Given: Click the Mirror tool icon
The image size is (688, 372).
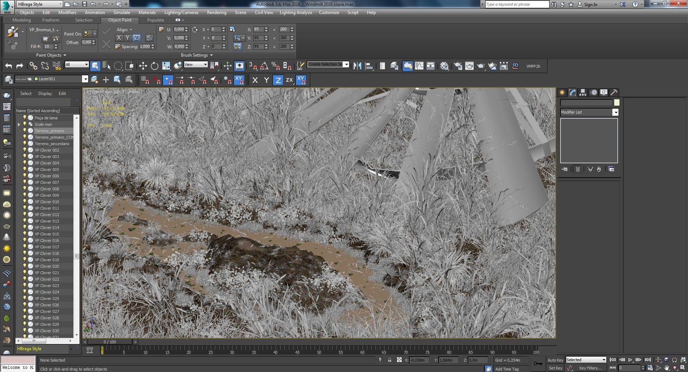Looking at the screenshot, I should pos(357,66).
